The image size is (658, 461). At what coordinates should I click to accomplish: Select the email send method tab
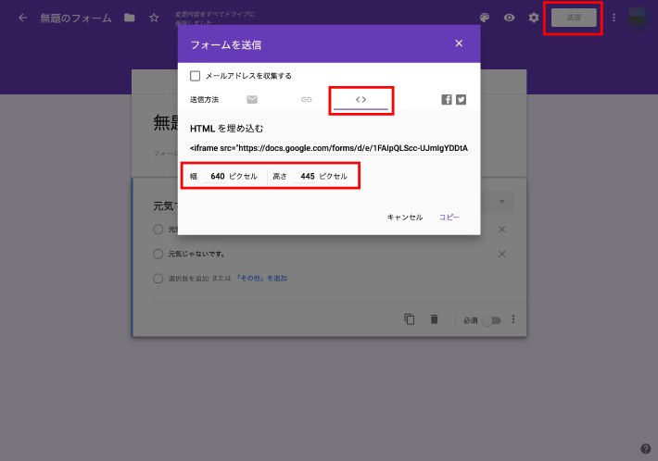(252, 99)
